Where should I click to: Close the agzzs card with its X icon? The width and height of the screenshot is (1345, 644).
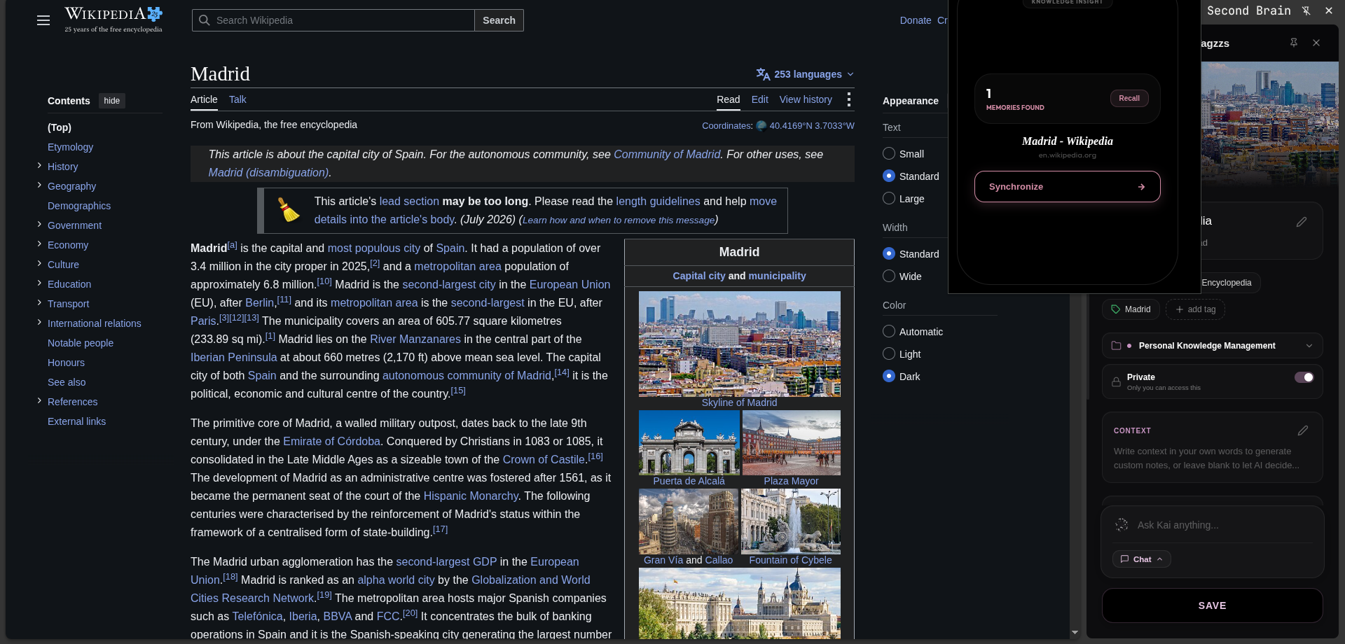click(1316, 43)
